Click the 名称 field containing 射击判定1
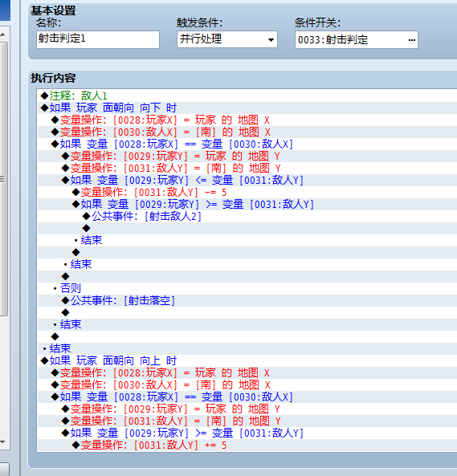The width and height of the screenshot is (457, 476). click(x=98, y=39)
